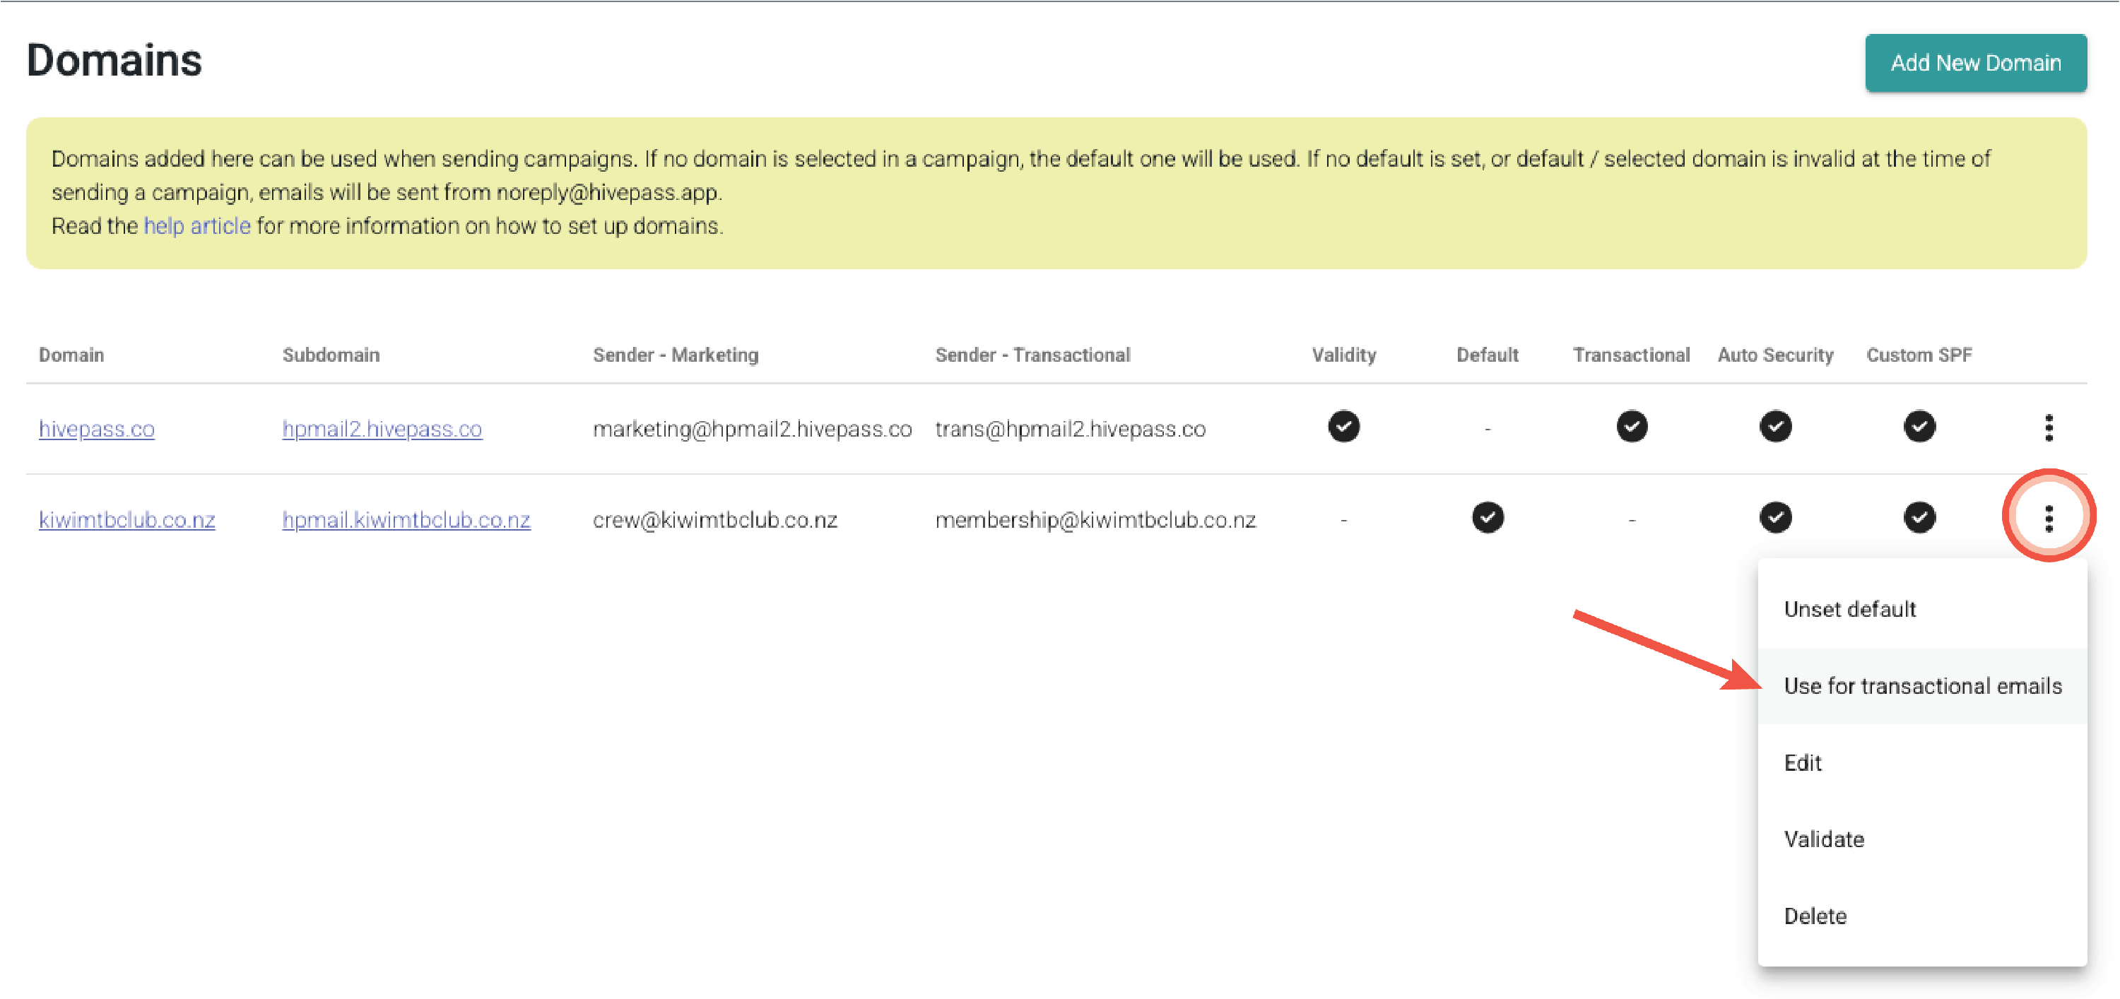Screen dimensions: 2120x999
Task: Click Auto Security checkmark for kiwimtbclub.co.nz
Action: pos(1775,518)
